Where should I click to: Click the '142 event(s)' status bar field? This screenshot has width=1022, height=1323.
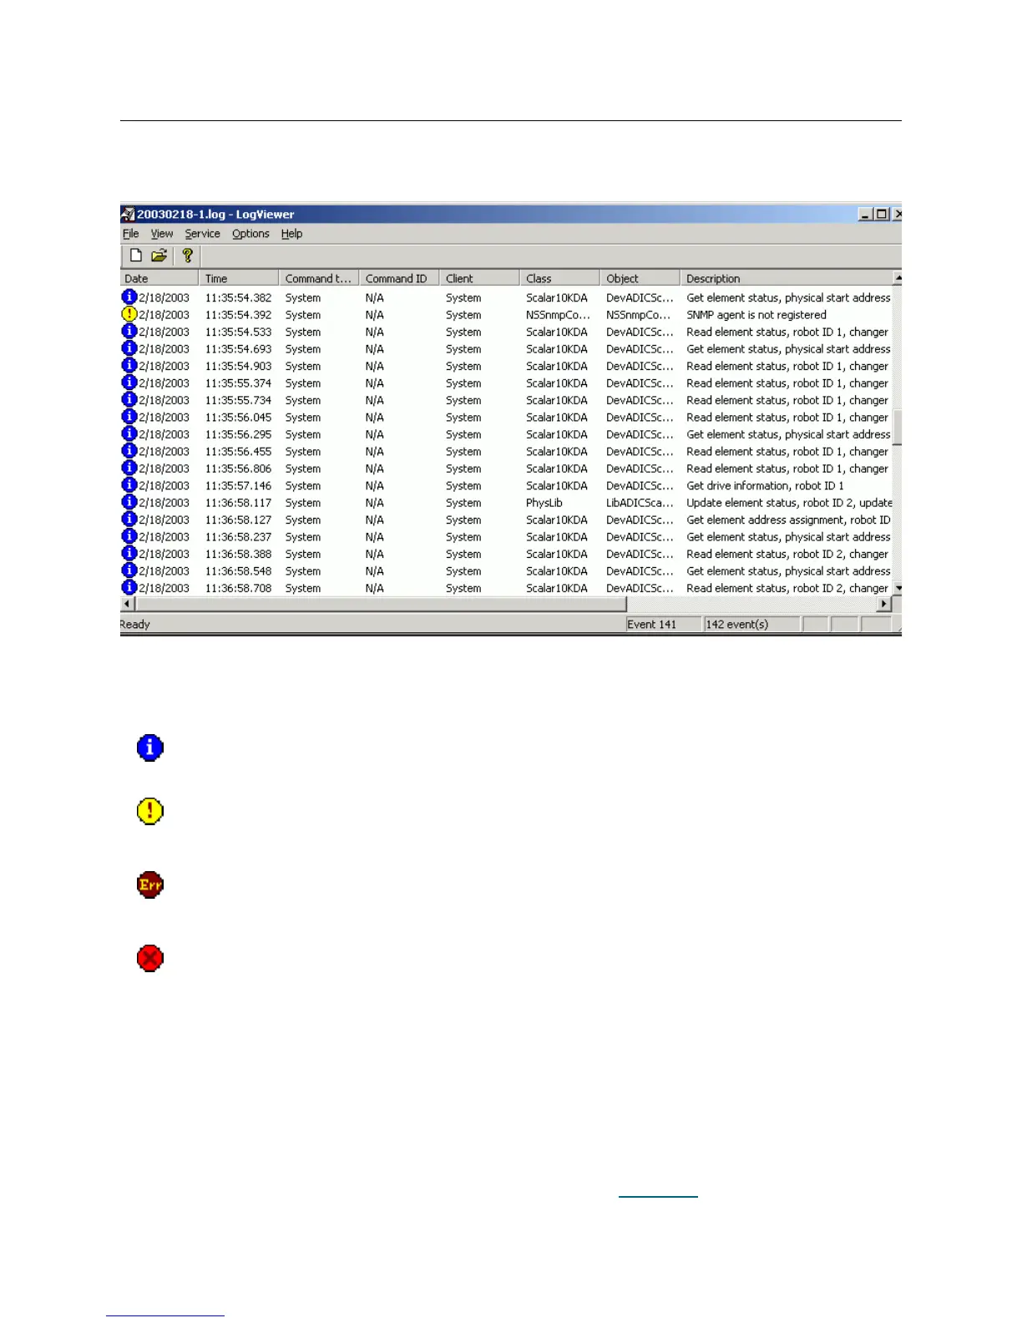coord(751,624)
